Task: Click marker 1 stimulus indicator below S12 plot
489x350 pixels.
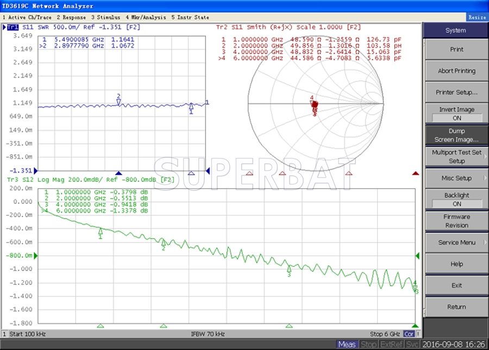Action: (x=101, y=326)
